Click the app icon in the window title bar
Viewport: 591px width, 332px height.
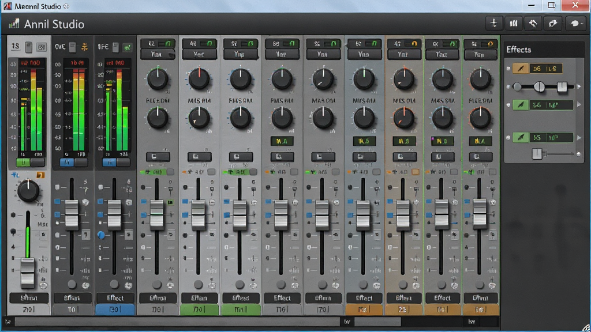click(7, 6)
